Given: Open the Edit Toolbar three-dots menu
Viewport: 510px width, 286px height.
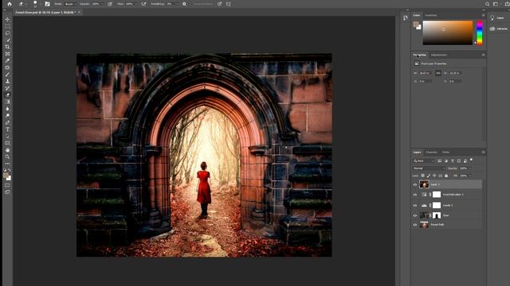Looking at the screenshot, I should [x=7, y=164].
